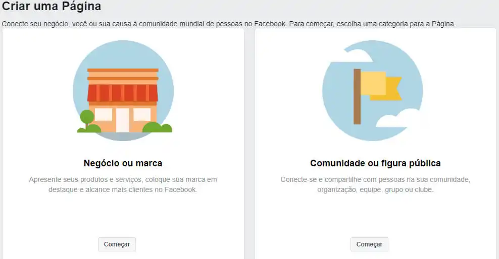Click the intro sentence Conecte seu negócio

[x=228, y=24]
